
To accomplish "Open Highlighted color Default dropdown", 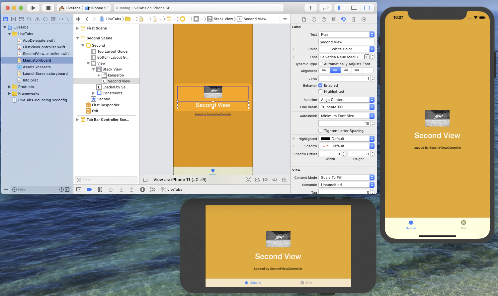I will (x=346, y=139).
